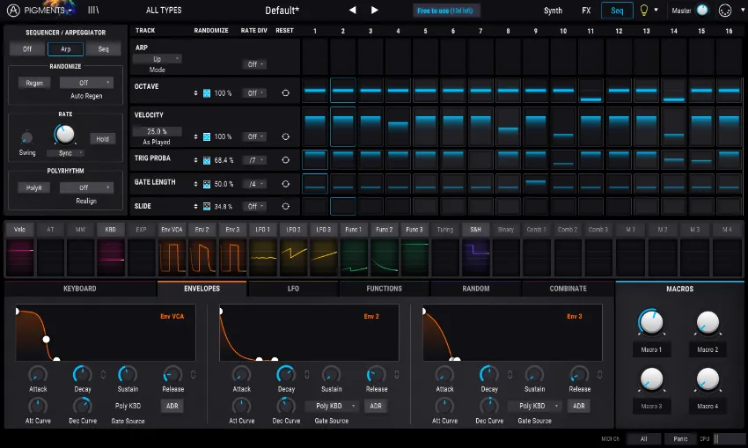Screen dimensions: 748x448
Task: Toggle ADR mode for Env VCA
Action: [172, 406]
